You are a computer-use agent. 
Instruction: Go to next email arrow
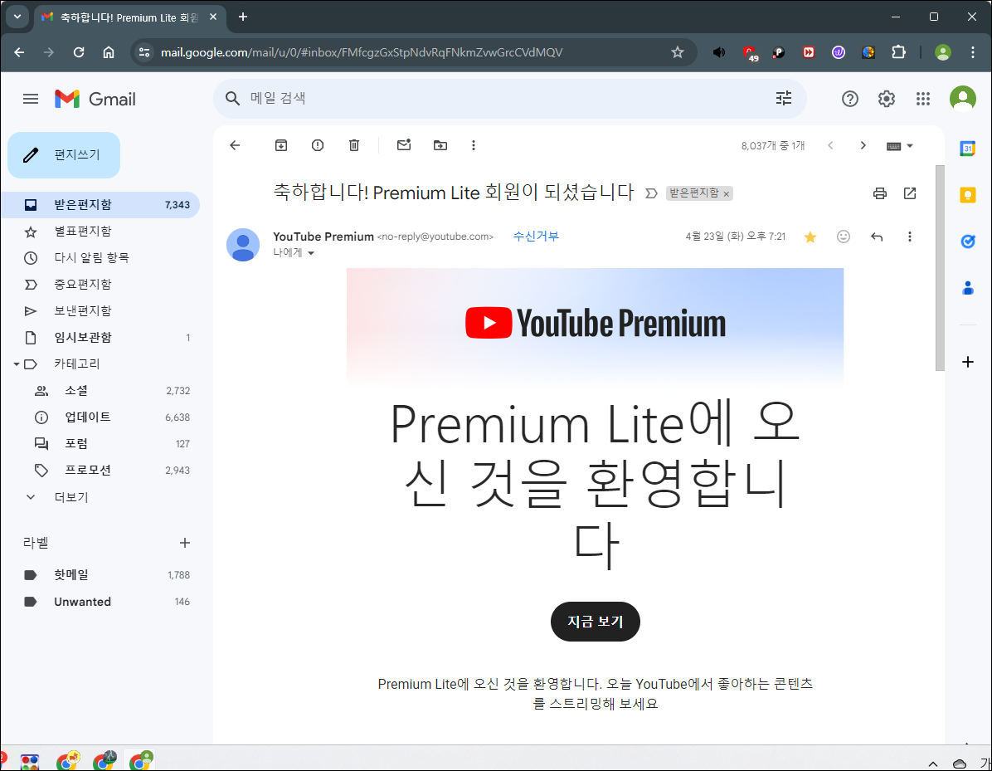(x=863, y=145)
